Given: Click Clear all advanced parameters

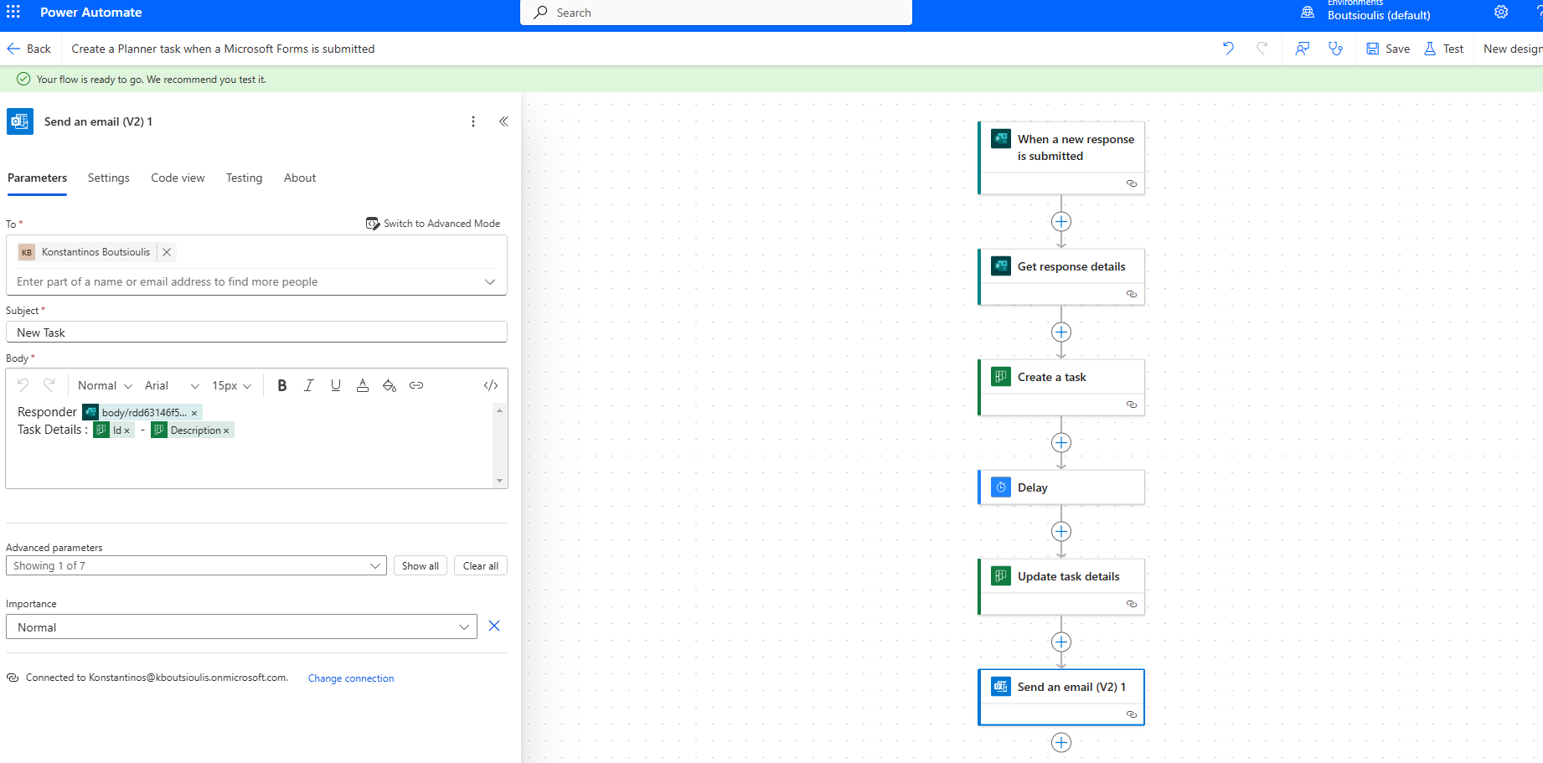Looking at the screenshot, I should tap(481, 565).
